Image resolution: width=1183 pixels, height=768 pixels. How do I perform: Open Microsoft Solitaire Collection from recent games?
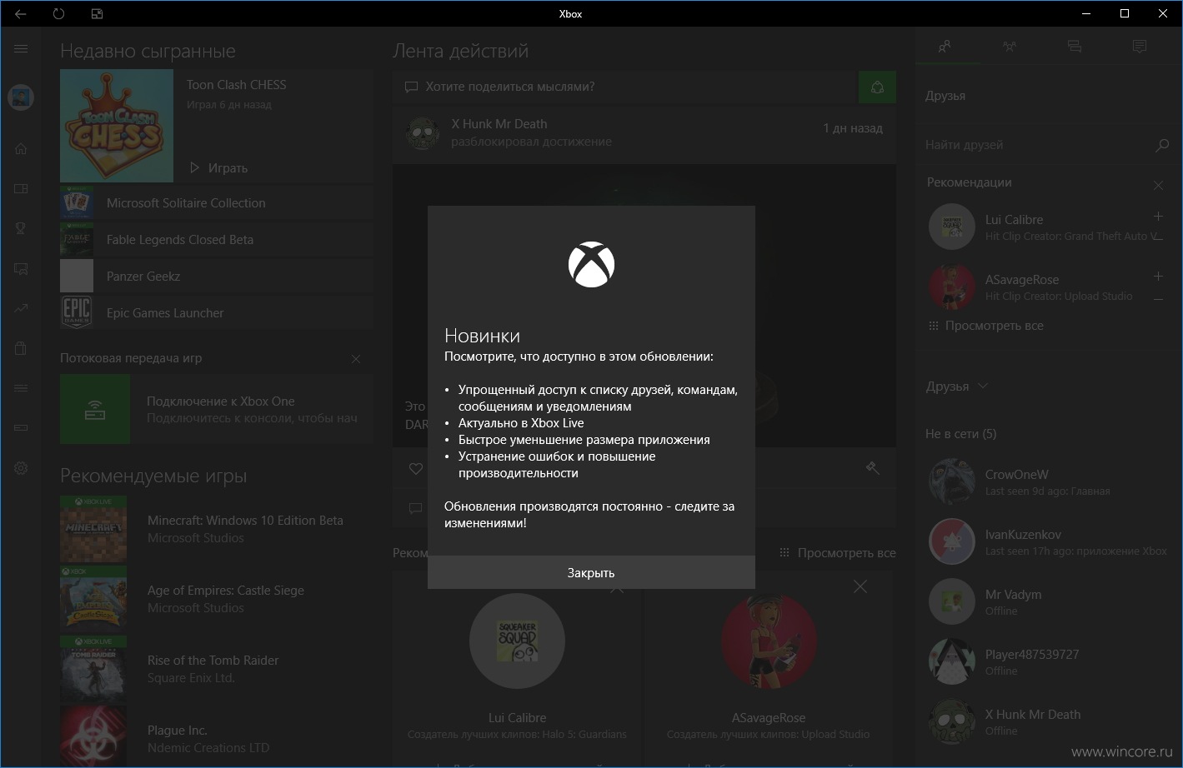[x=217, y=202]
